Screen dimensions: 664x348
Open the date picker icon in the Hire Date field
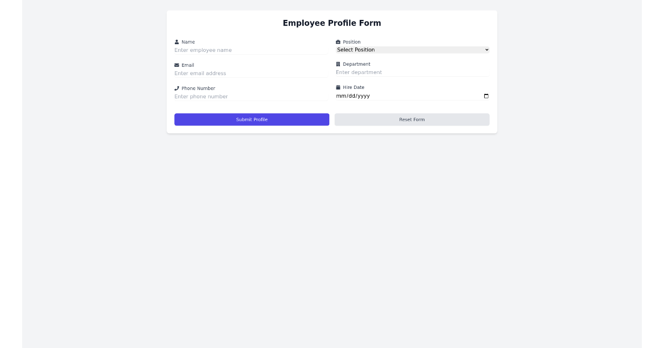[x=486, y=96]
